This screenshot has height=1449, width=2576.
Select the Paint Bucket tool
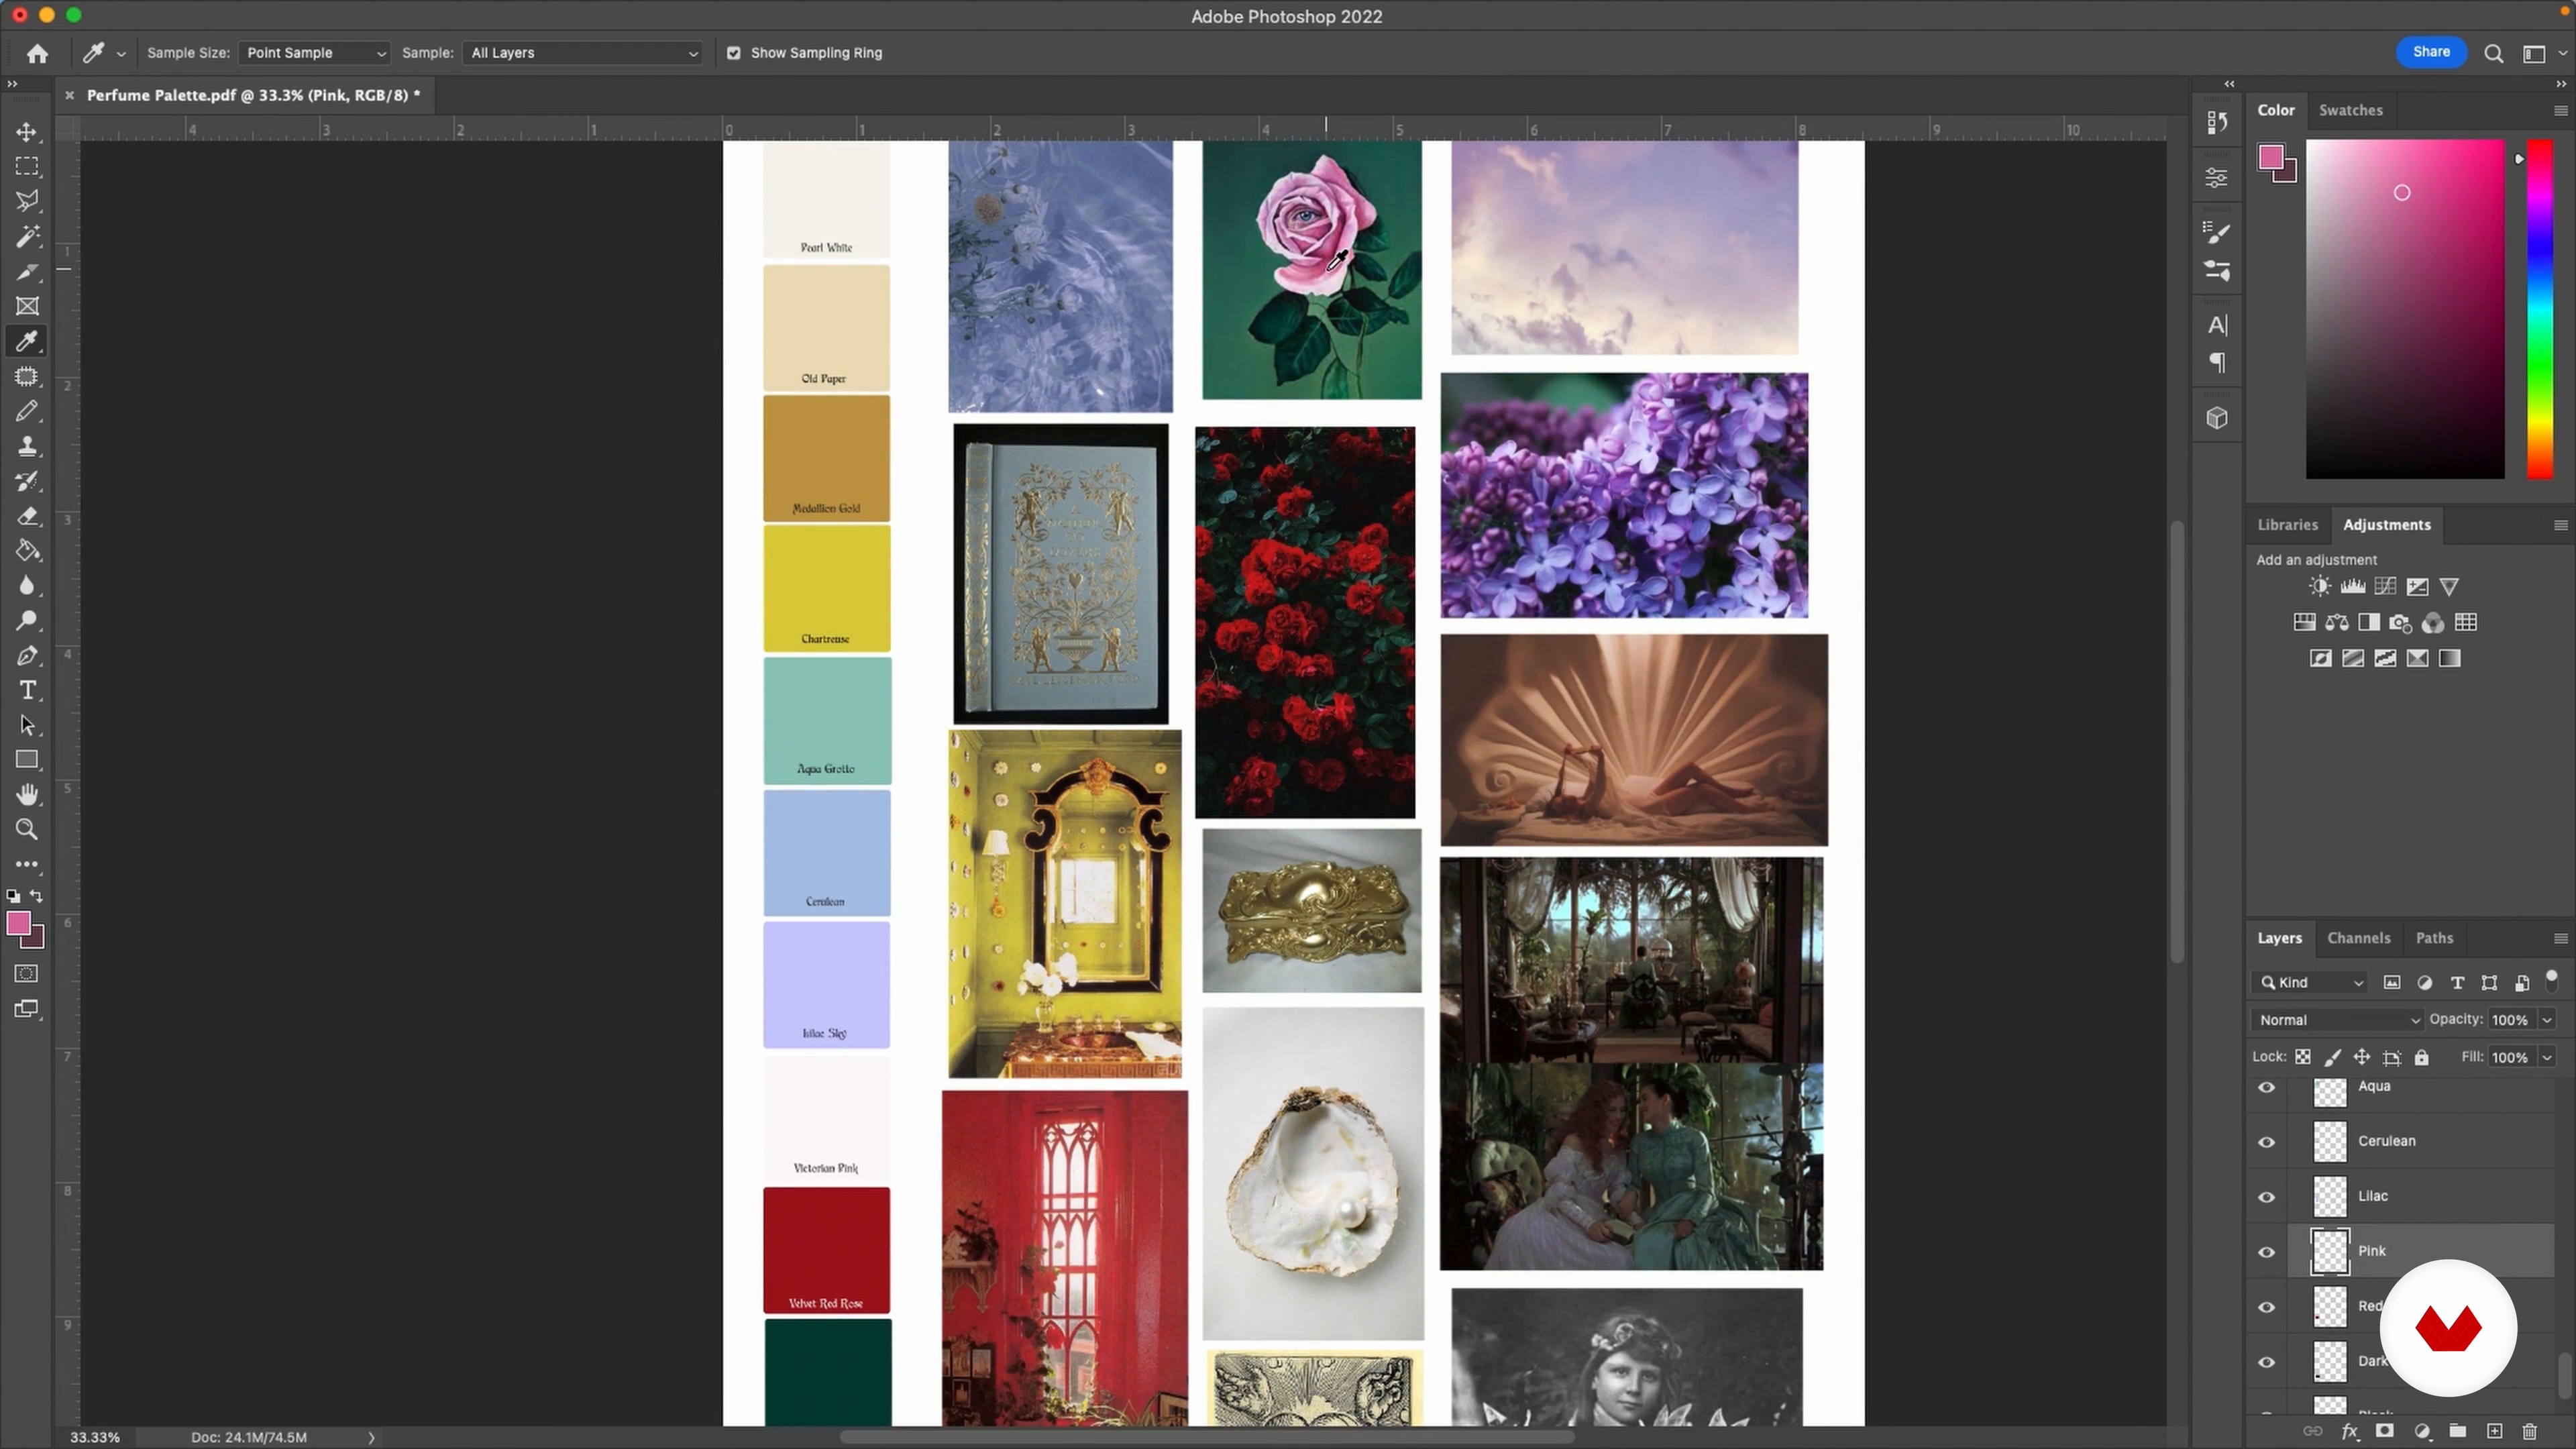[27, 551]
